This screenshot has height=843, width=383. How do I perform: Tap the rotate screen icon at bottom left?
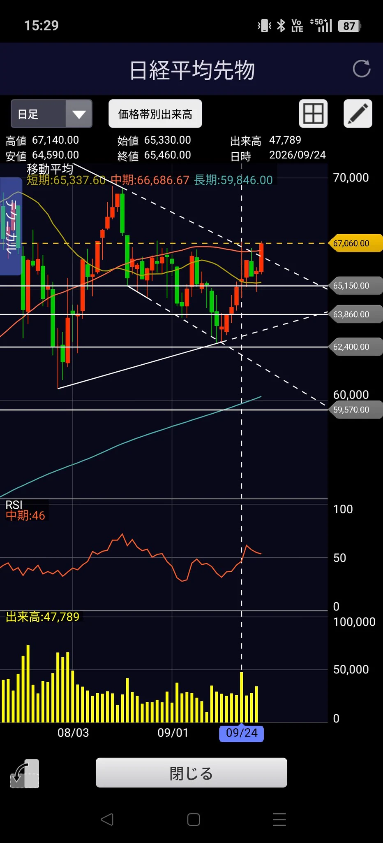pos(24,774)
